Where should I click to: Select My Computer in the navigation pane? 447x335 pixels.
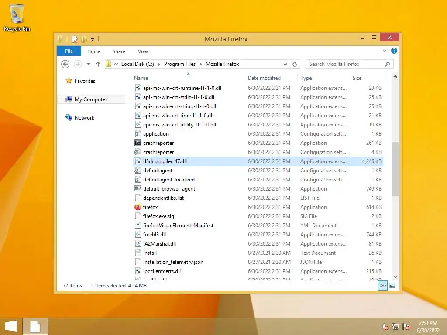(x=91, y=99)
